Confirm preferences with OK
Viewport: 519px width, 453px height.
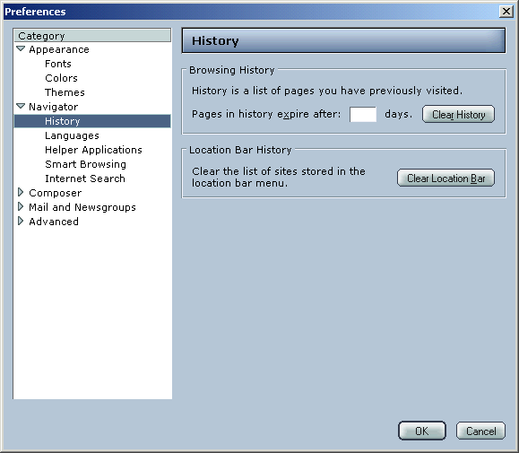tap(421, 431)
